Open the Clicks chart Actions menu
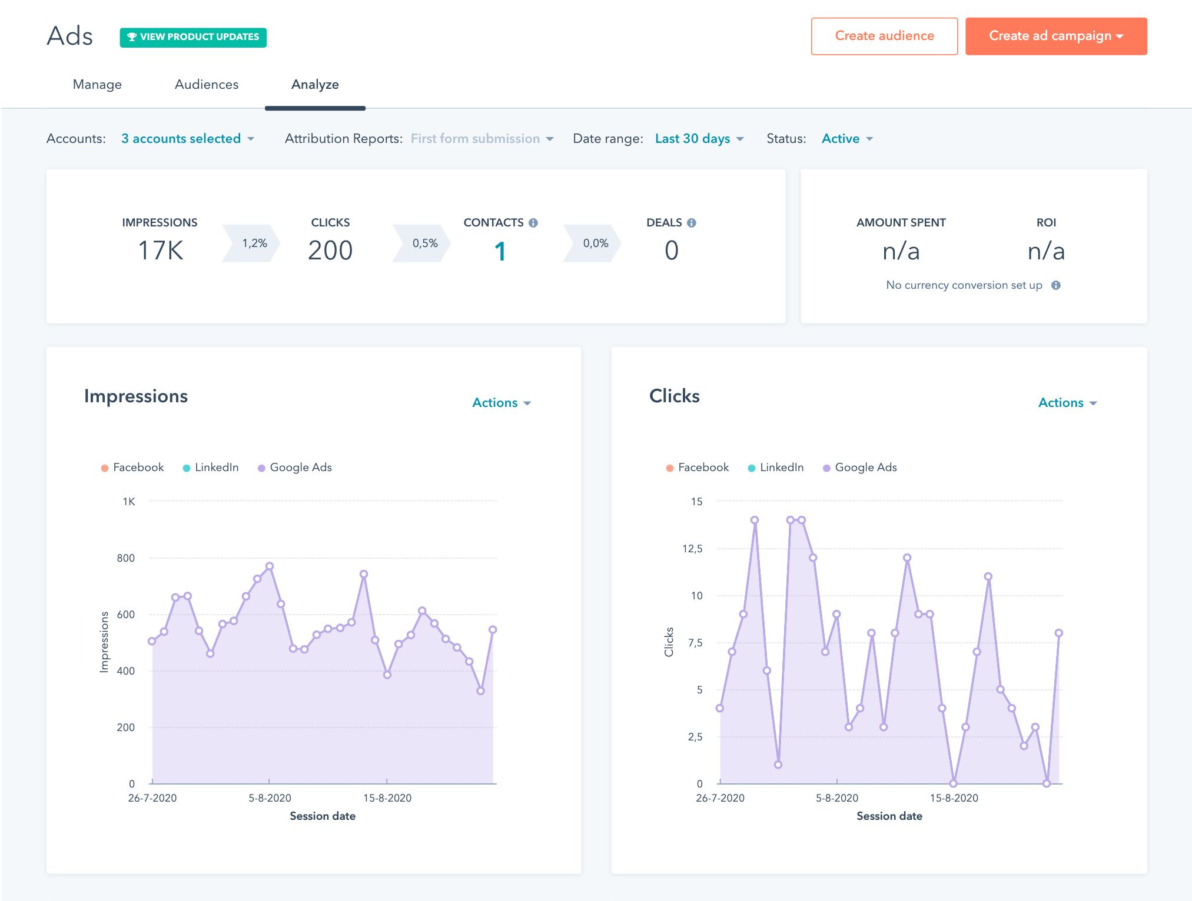Viewport: 1192px width, 901px height. [1067, 403]
